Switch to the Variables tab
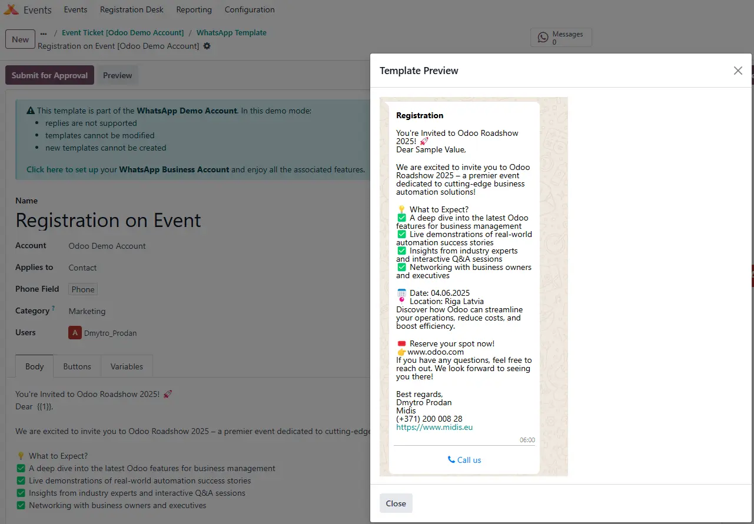The height and width of the screenshot is (524, 754). coord(127,366)
